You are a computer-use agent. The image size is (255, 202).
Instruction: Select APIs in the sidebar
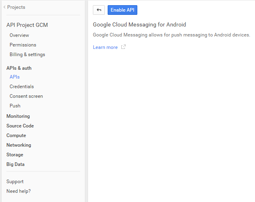[x=14, y=77]
